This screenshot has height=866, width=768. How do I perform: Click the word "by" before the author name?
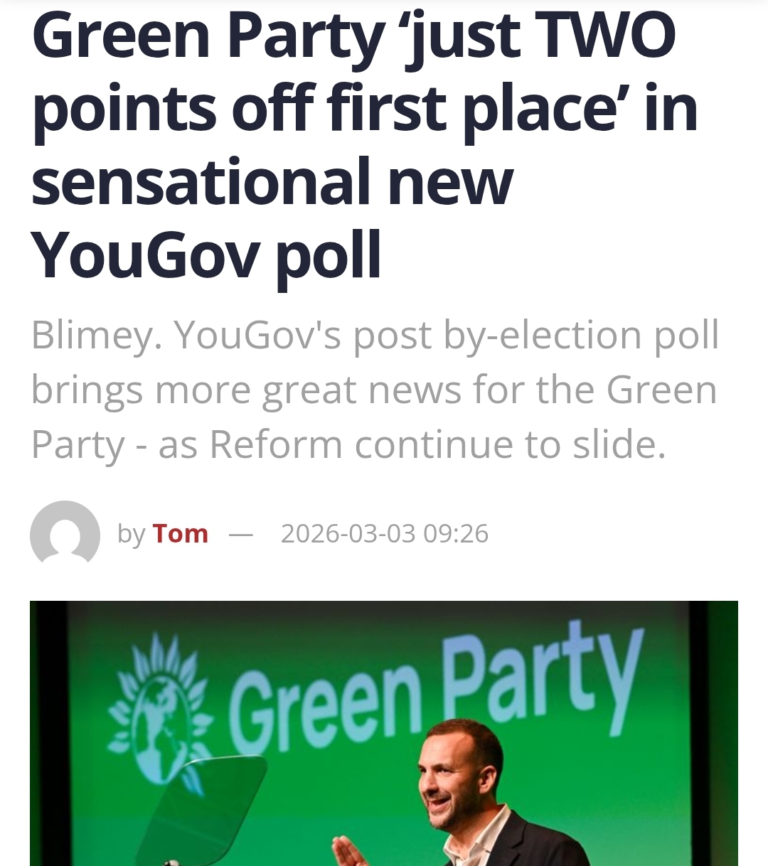pyautogui.click(x=132, y=533)
